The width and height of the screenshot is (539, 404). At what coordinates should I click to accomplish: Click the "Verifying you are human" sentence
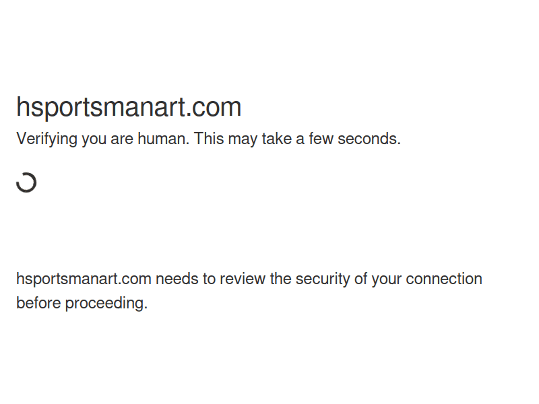click(103, 139)
